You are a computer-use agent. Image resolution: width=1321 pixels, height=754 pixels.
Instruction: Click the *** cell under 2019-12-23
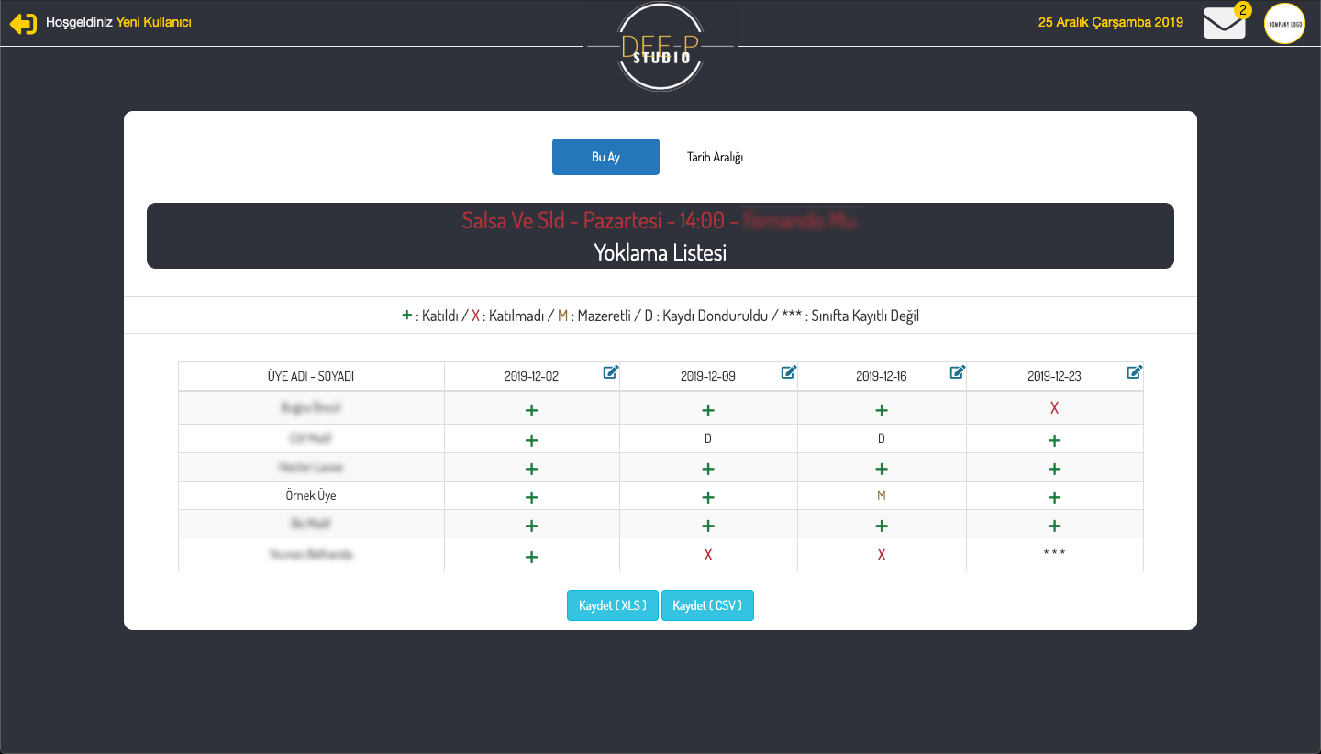click(x=1054, y=554)
